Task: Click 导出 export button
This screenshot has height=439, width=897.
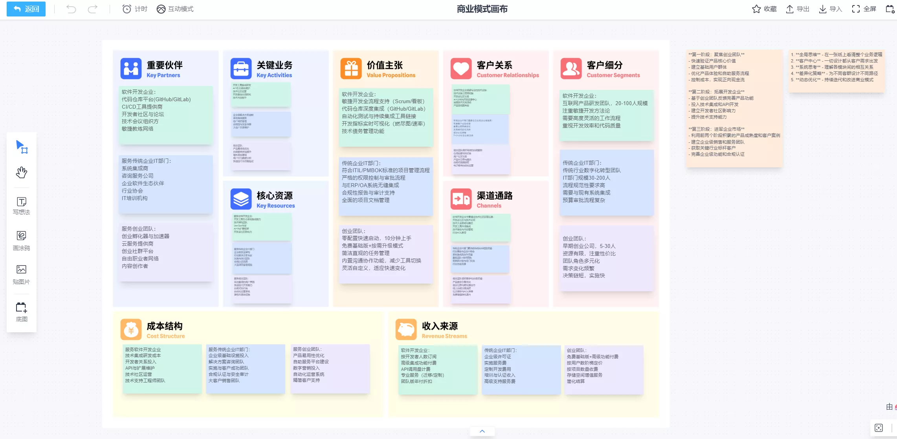Action: coord(798,9)
